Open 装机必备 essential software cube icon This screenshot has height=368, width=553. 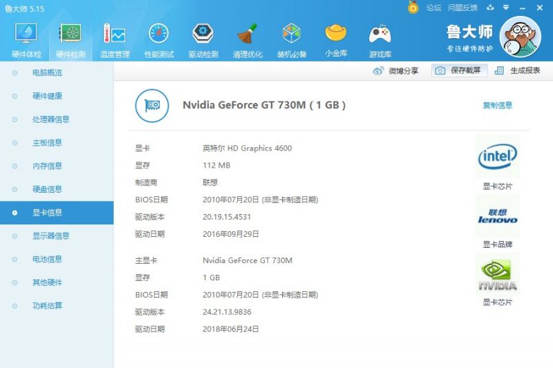(x=291, y=33)
